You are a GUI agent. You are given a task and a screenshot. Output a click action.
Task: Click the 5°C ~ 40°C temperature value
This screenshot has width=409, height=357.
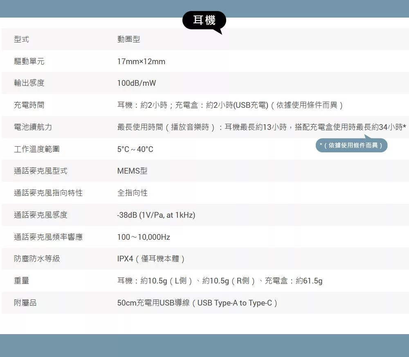point(135,149)
